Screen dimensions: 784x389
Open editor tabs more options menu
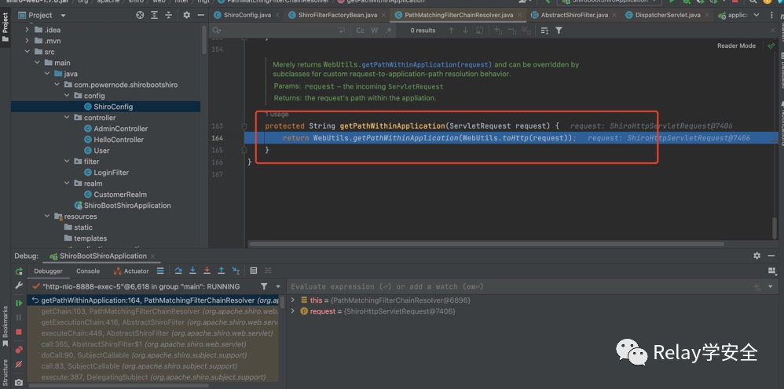[x=771, y=15]
